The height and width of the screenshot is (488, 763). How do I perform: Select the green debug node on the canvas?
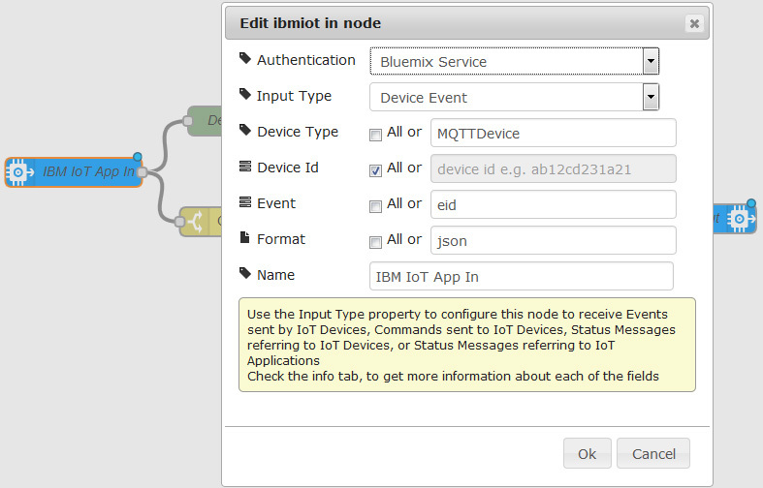pos(205,120)
